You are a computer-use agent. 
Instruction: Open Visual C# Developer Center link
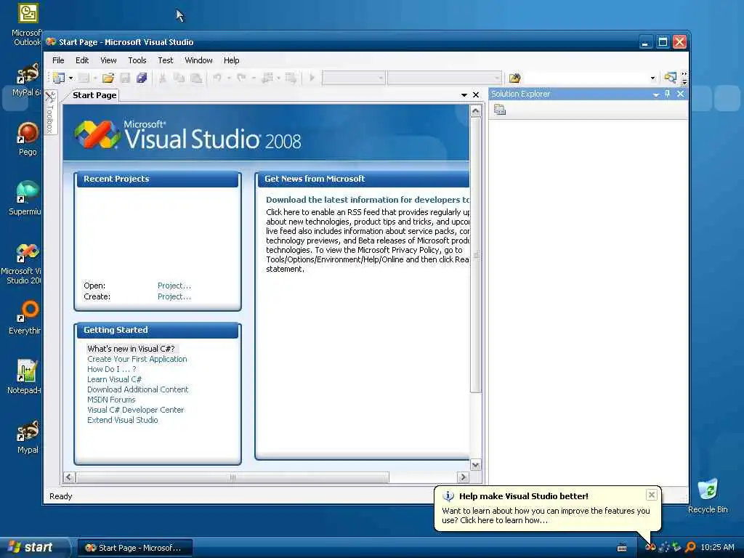tap(135, 410)
